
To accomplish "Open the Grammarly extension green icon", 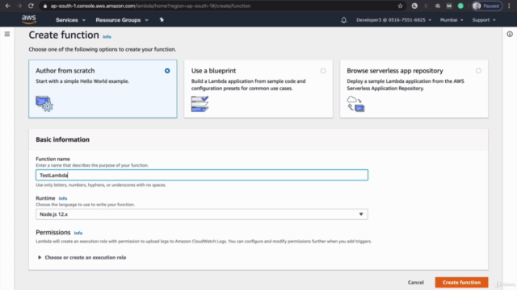I will 460,6.
